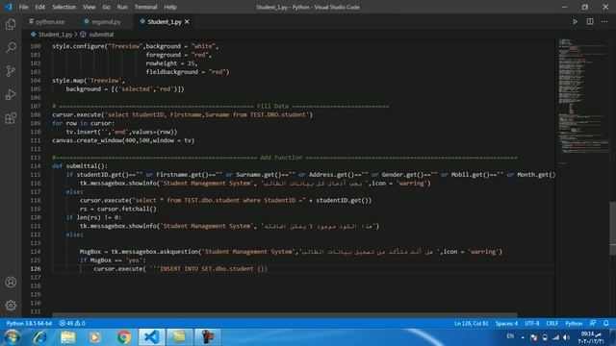The image size is (616, 346).
Task: Click the 'rs = cursor.fetchall()' line
Action: (117, 209)
